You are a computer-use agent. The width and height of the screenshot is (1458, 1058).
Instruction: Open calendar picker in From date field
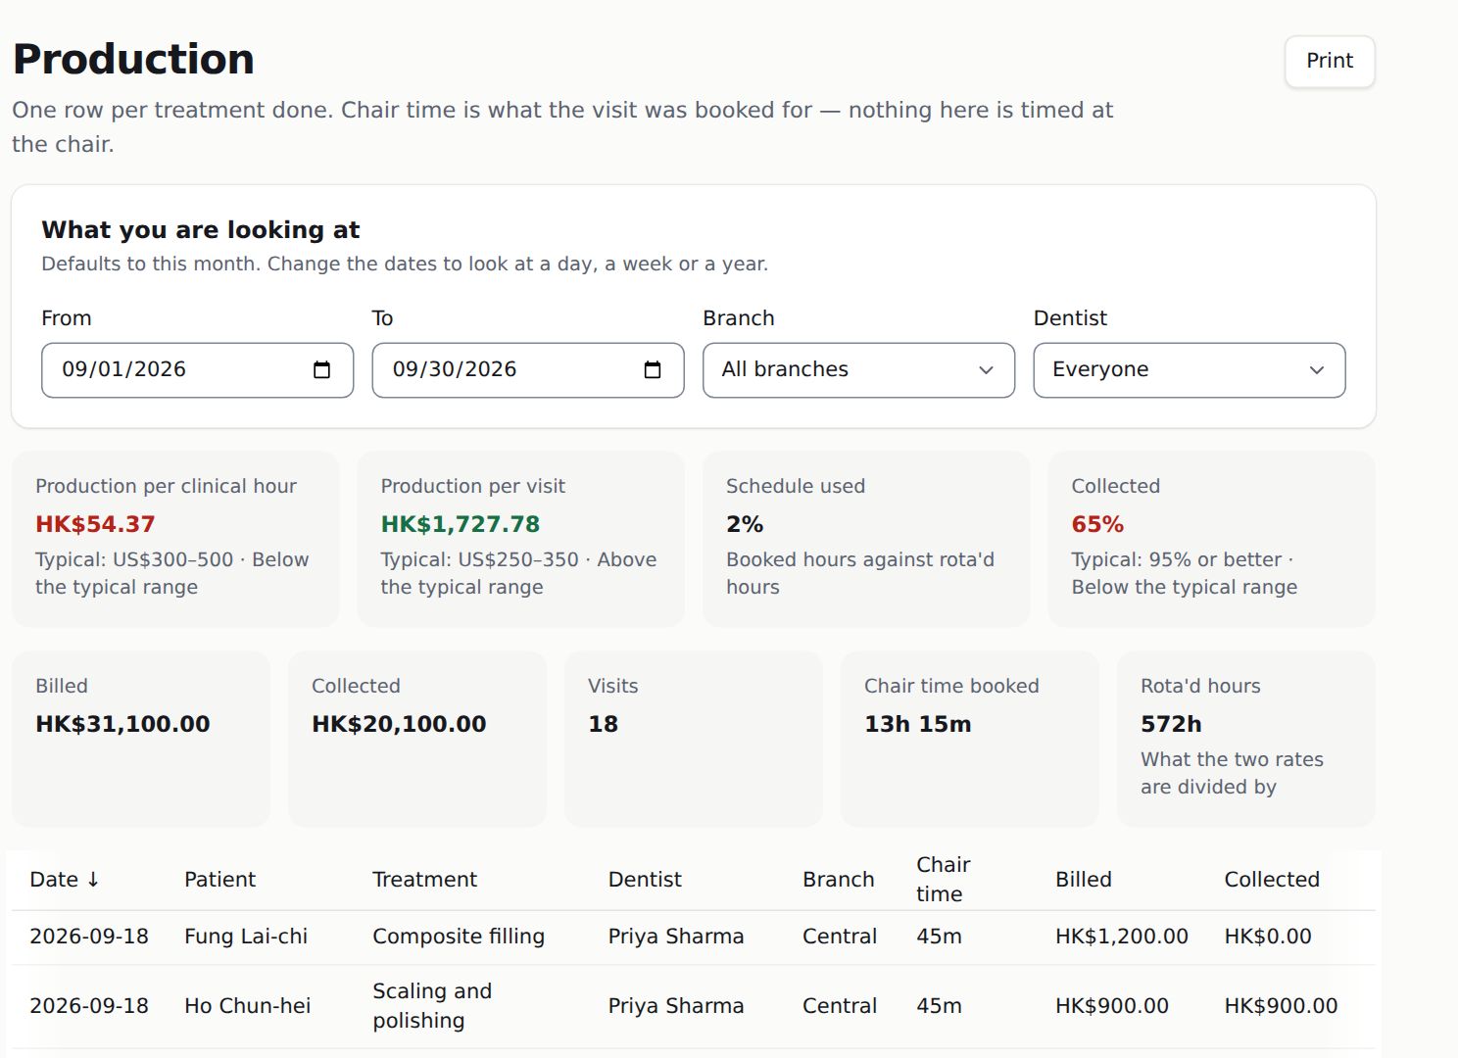point(321,370)
